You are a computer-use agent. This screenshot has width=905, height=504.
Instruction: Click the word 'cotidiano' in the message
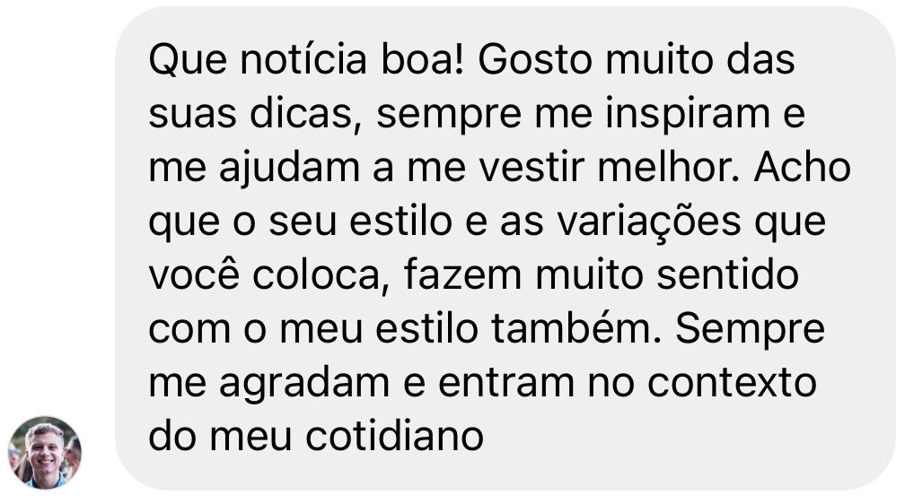(x=394, y=436)
